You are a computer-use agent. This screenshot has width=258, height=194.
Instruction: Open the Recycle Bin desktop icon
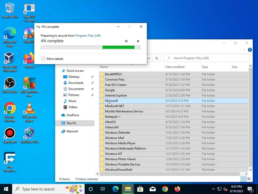(10, 11)
